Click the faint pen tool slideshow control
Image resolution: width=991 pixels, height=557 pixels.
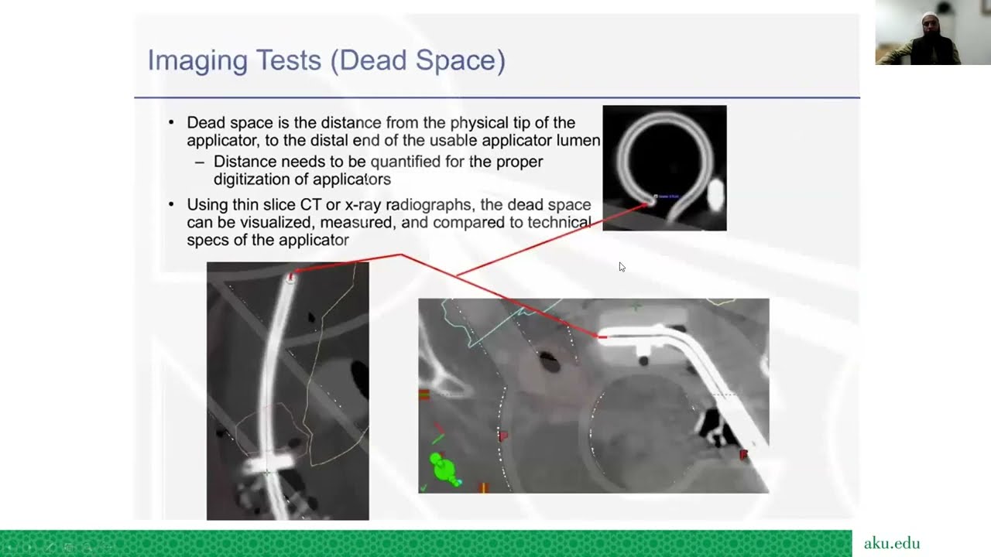click(x=50, y=546)
